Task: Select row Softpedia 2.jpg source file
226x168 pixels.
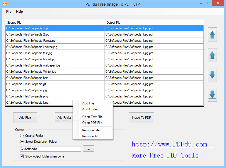Action: [x=55, y=34]
